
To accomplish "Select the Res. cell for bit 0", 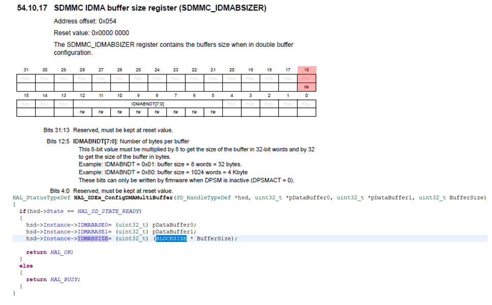I will pos(307,103).
